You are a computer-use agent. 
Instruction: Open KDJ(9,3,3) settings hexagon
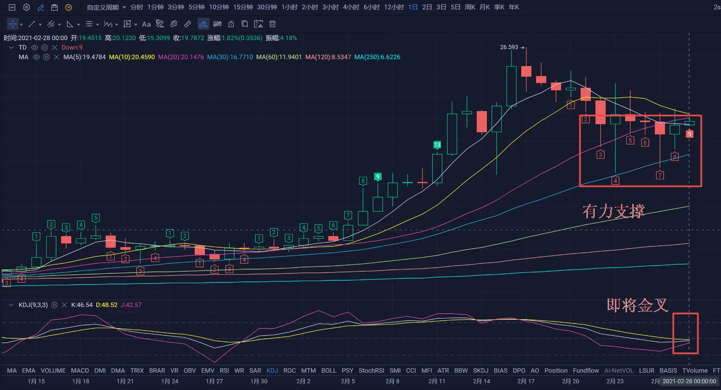[54, 305]
